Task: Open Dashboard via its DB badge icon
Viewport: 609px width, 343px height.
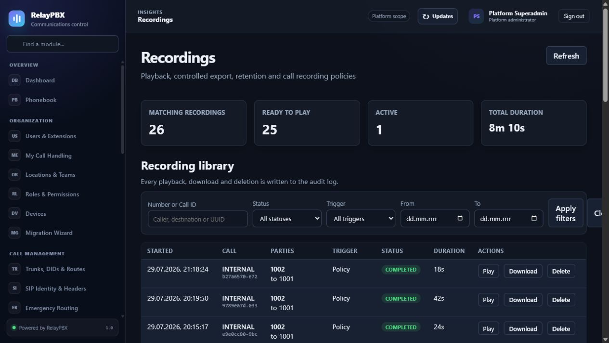Action: click(x=14, y=80)
